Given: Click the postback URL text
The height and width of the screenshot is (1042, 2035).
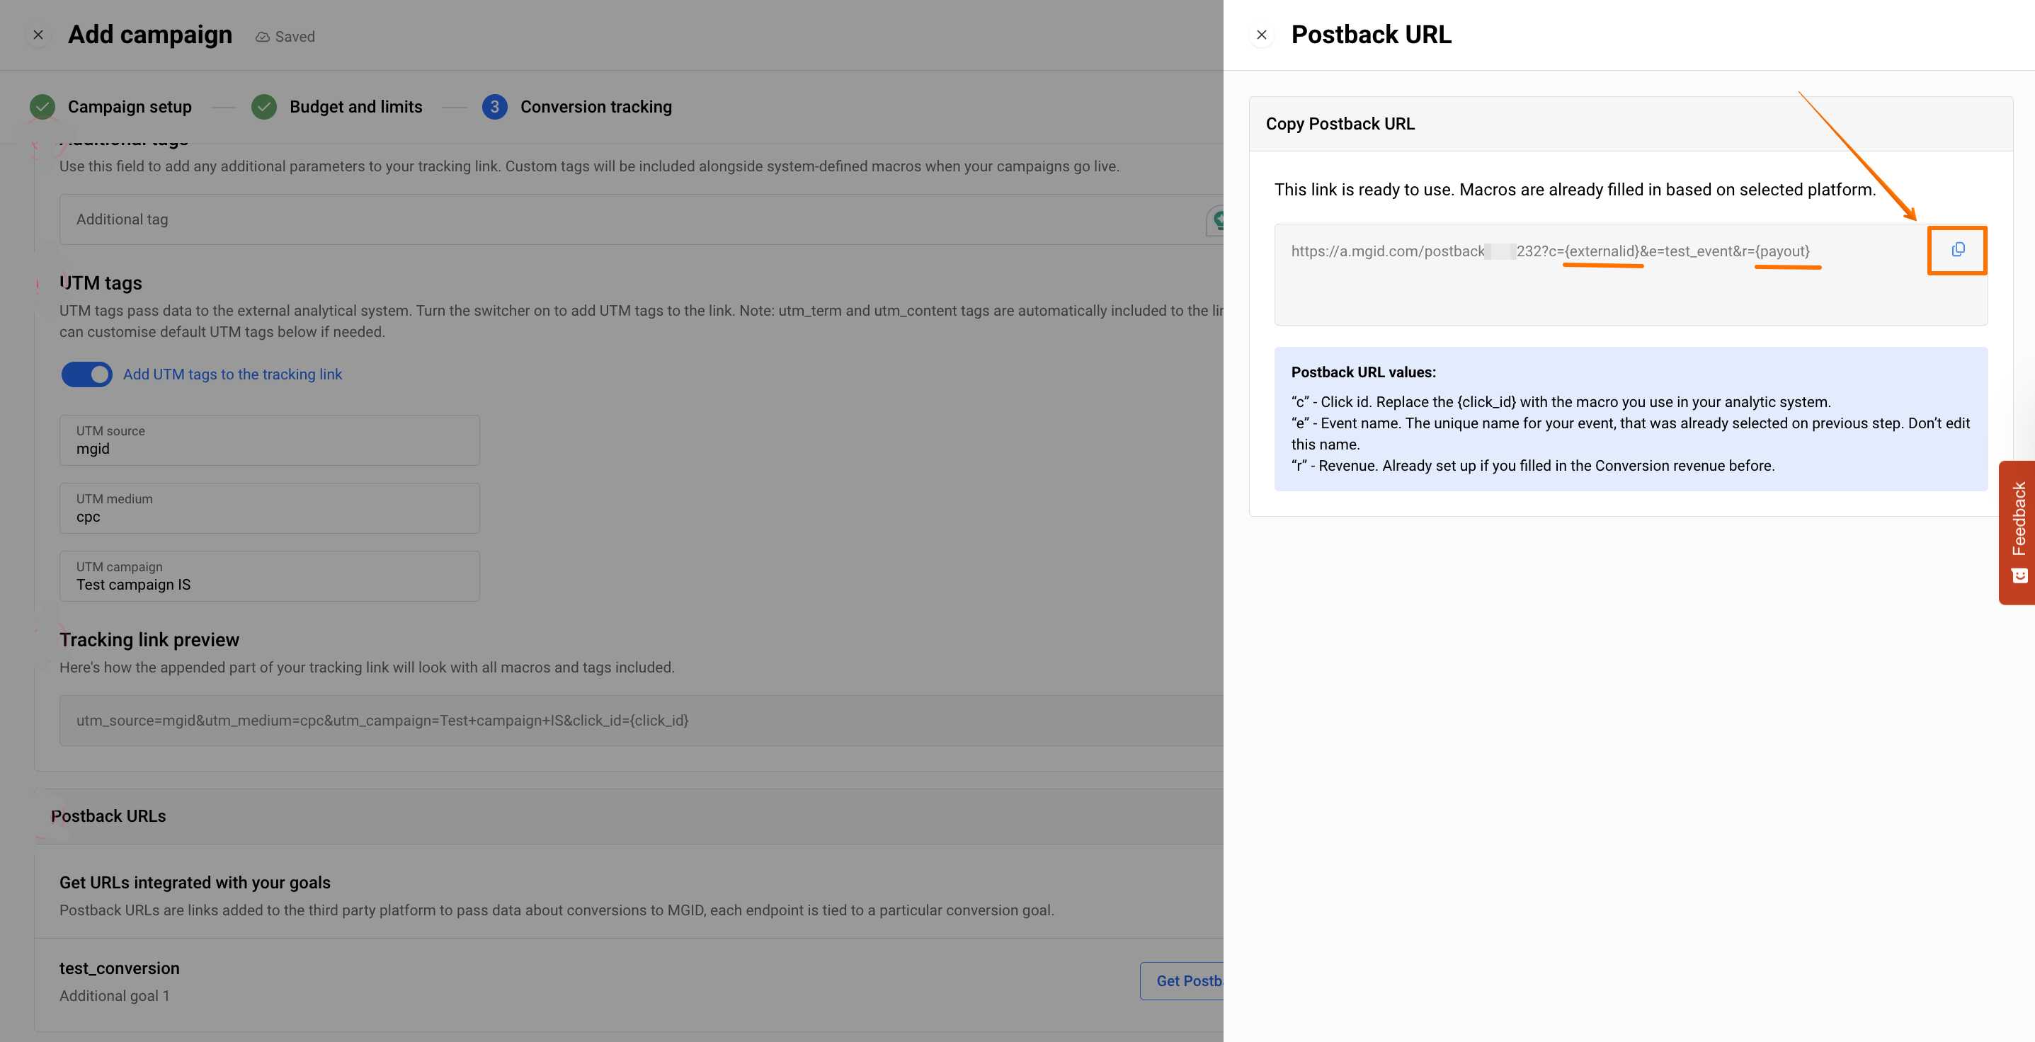Looking at the screenshot, I should 1549,251.
